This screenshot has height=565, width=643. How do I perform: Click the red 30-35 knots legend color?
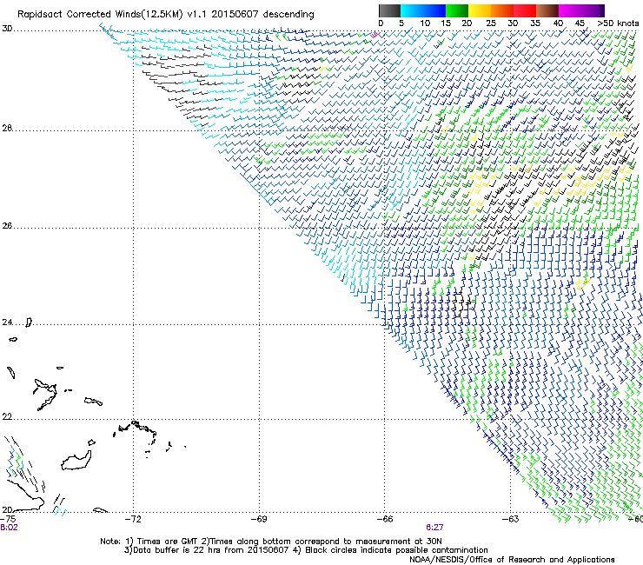pos(525,10)
